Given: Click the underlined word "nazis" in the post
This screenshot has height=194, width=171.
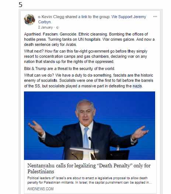Looking at the screenshot, I should (x=137, y=86).
